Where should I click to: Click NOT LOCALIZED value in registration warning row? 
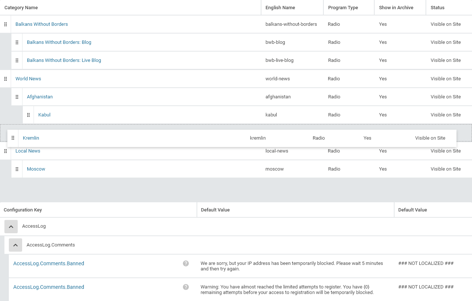click(x=426, y=287)
